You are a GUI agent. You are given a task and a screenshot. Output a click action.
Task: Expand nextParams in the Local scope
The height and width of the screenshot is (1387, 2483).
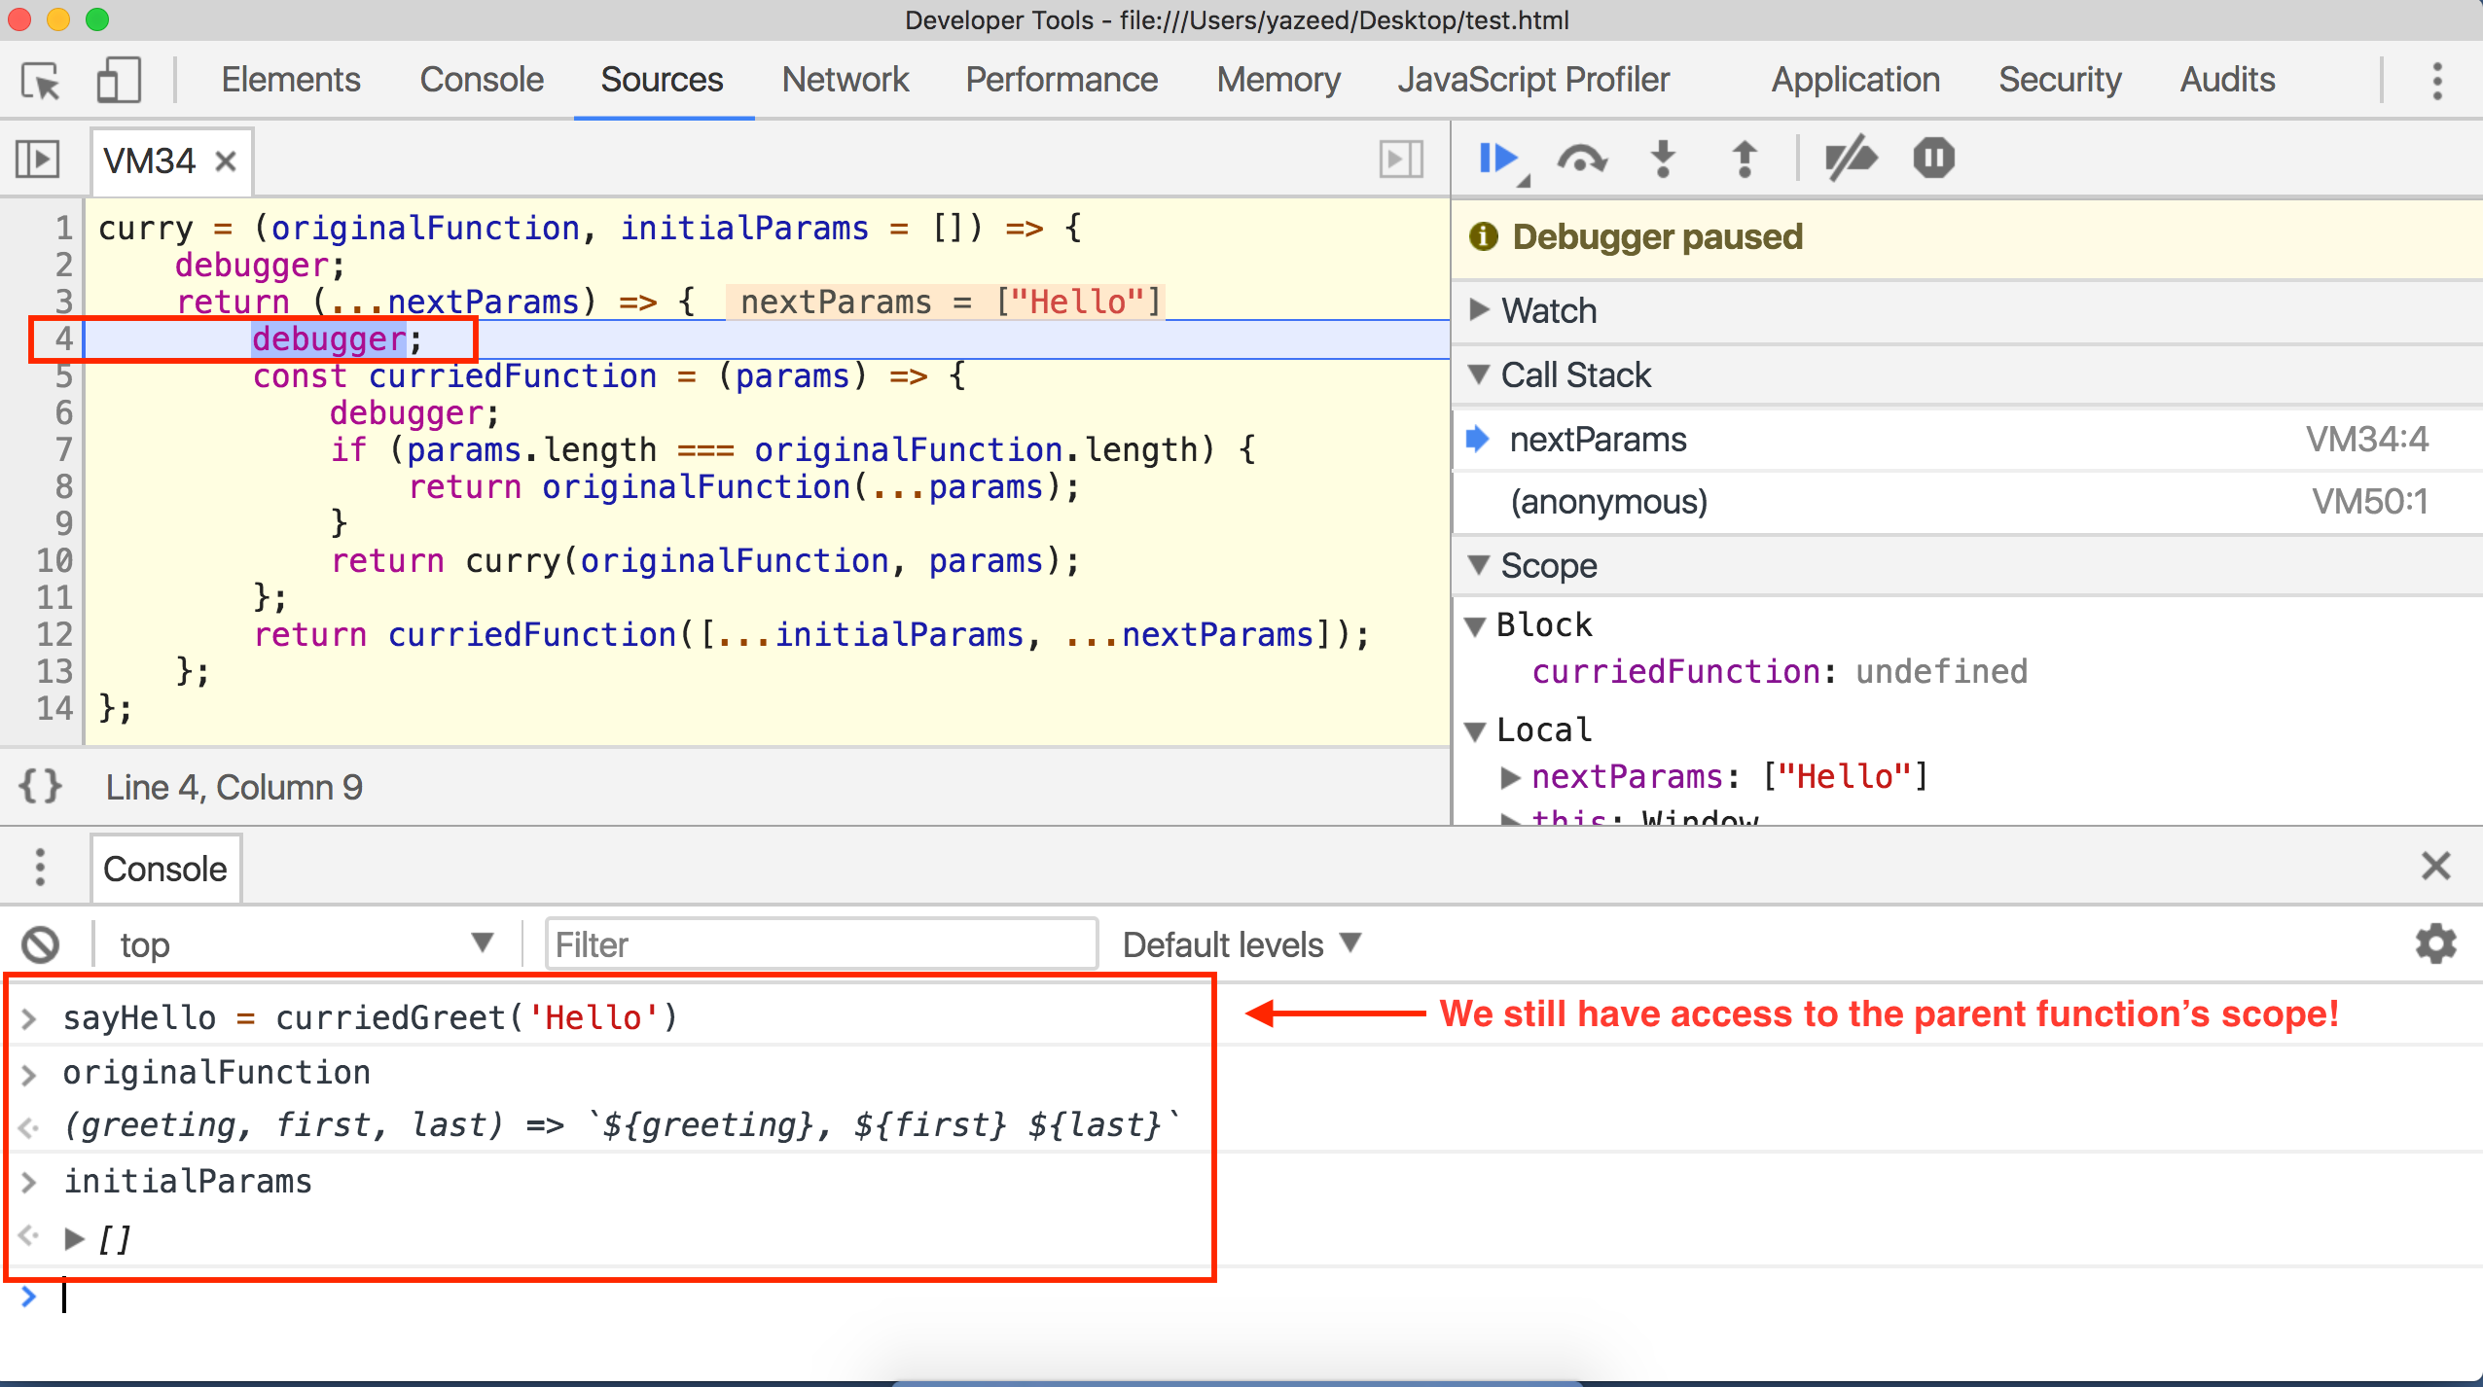point(1511,775)
